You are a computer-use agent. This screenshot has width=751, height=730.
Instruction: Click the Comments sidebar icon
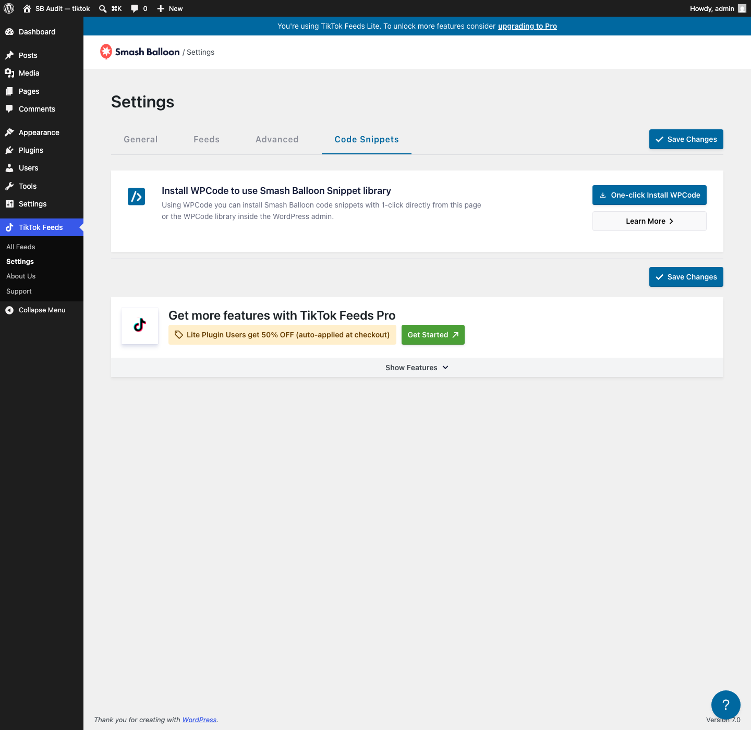(x=9, y=109)
